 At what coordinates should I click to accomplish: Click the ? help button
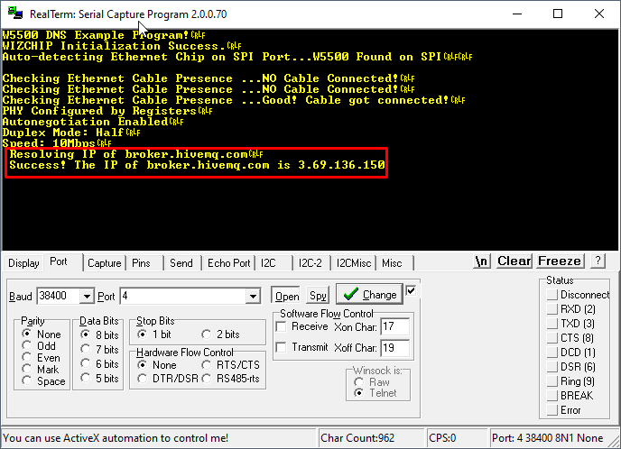(598, 261)
